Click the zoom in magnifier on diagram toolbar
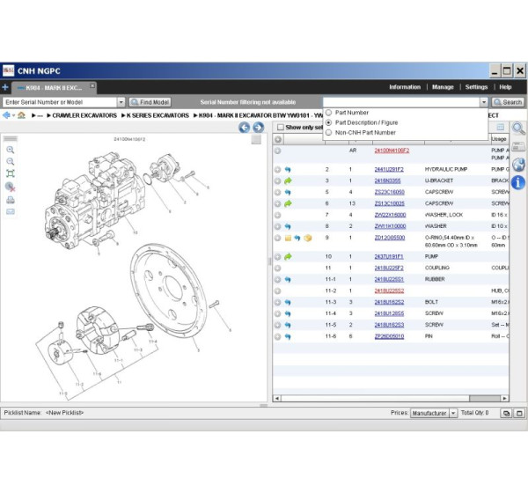The height and width of the screenshot is (493, 528). click(11, 150)
